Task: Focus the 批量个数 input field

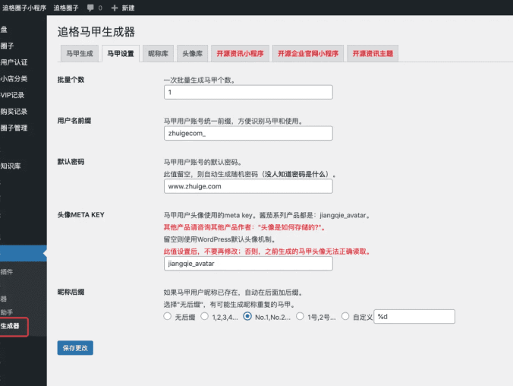Action: tap(248, 92)
